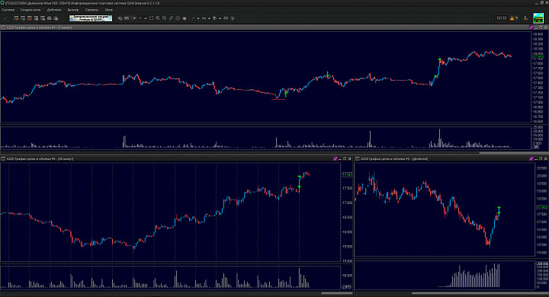
Task: Click the yellow warning triangle icon
Action: pyautogui.click(x=512, y=18)
